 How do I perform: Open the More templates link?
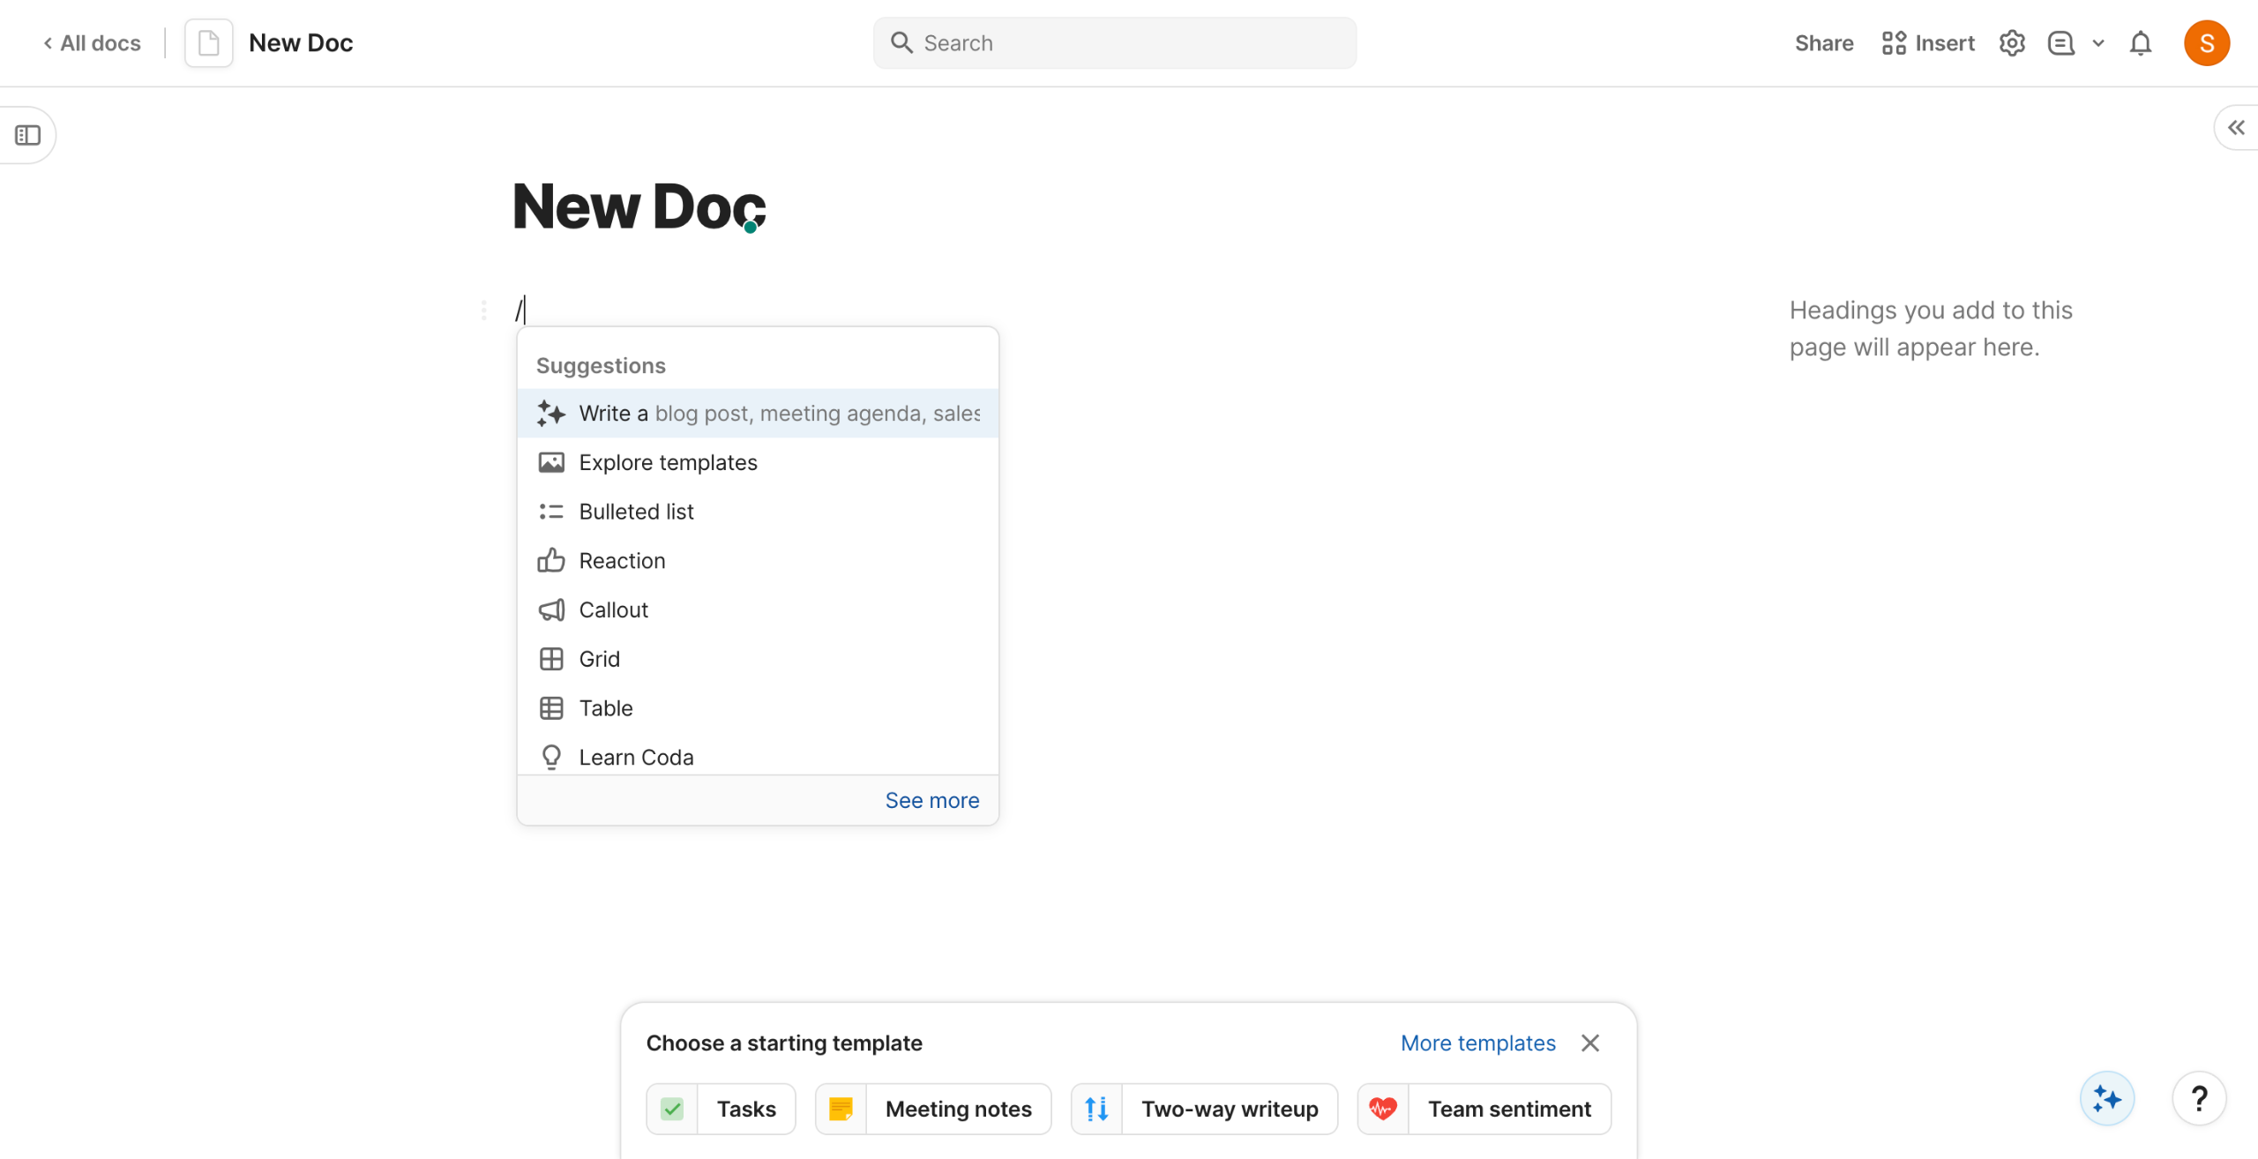(x=1477, y=1043)
